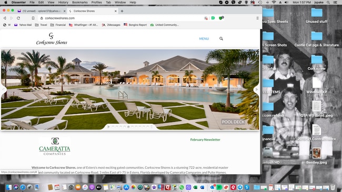342x192 pixels.
Task: Open the green Dissenter comment icon in the address bar
Action: pyautogui.click(x=213, y=18)
